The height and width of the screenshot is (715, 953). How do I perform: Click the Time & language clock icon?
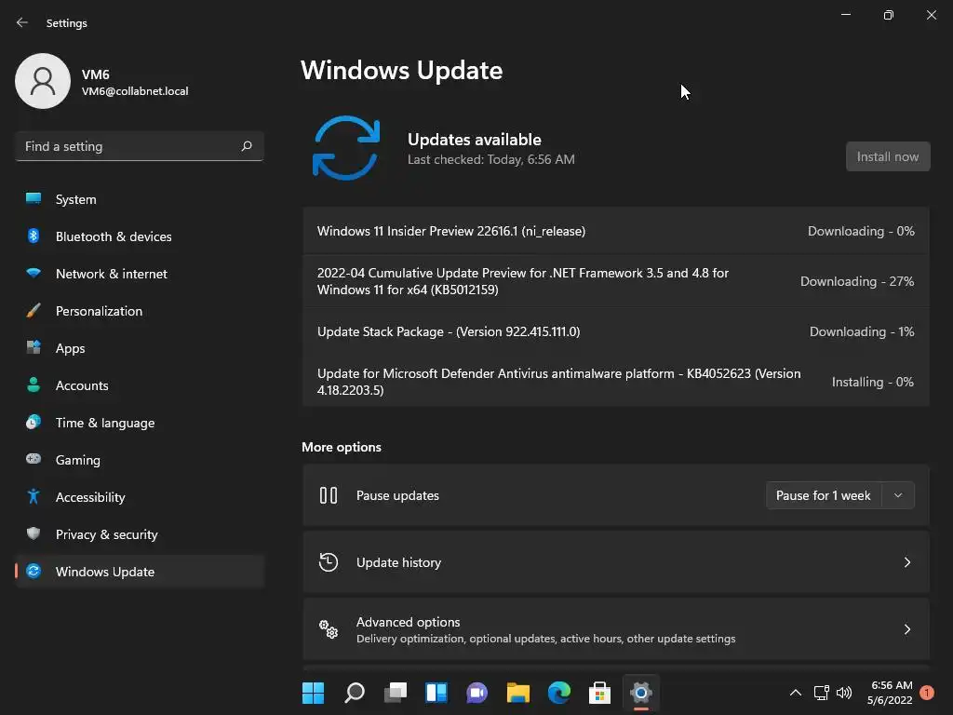34,422
